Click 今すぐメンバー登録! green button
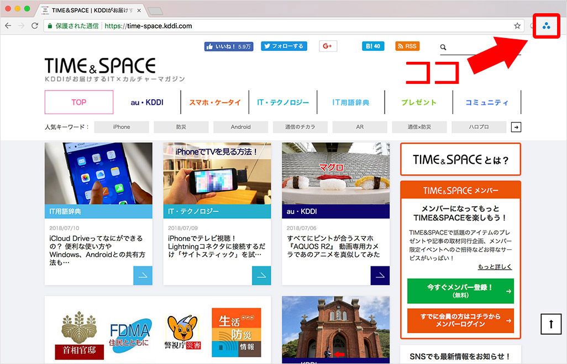This screenshot has width=567, height=364. 460,291
